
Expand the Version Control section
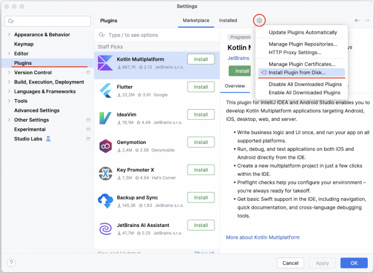click(9, 72)
